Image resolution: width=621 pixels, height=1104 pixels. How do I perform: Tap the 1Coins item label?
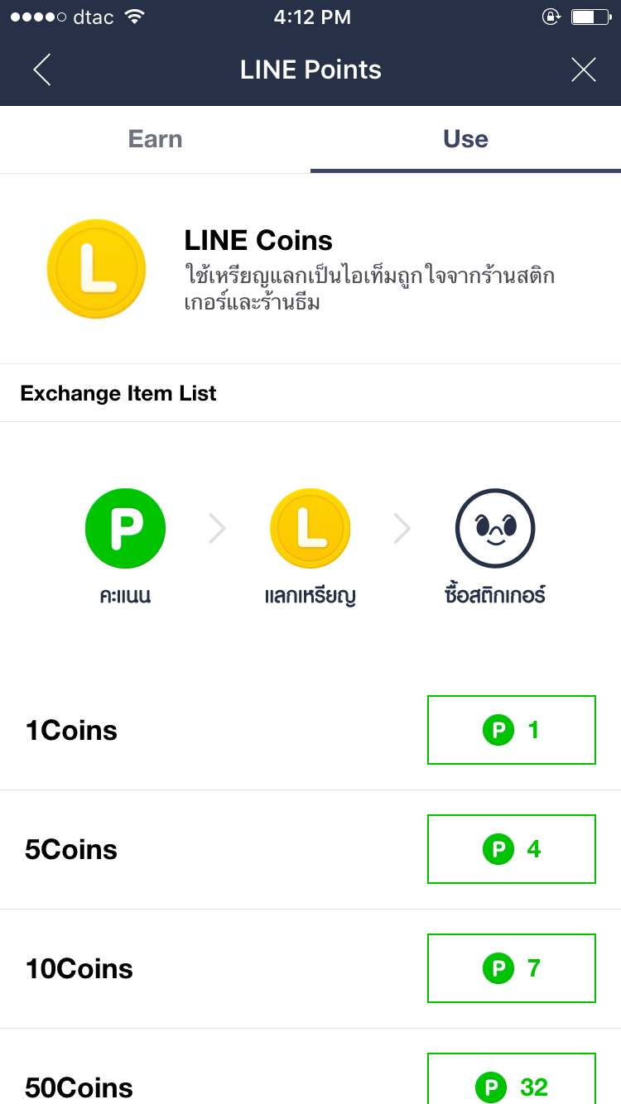click(71, 731)
